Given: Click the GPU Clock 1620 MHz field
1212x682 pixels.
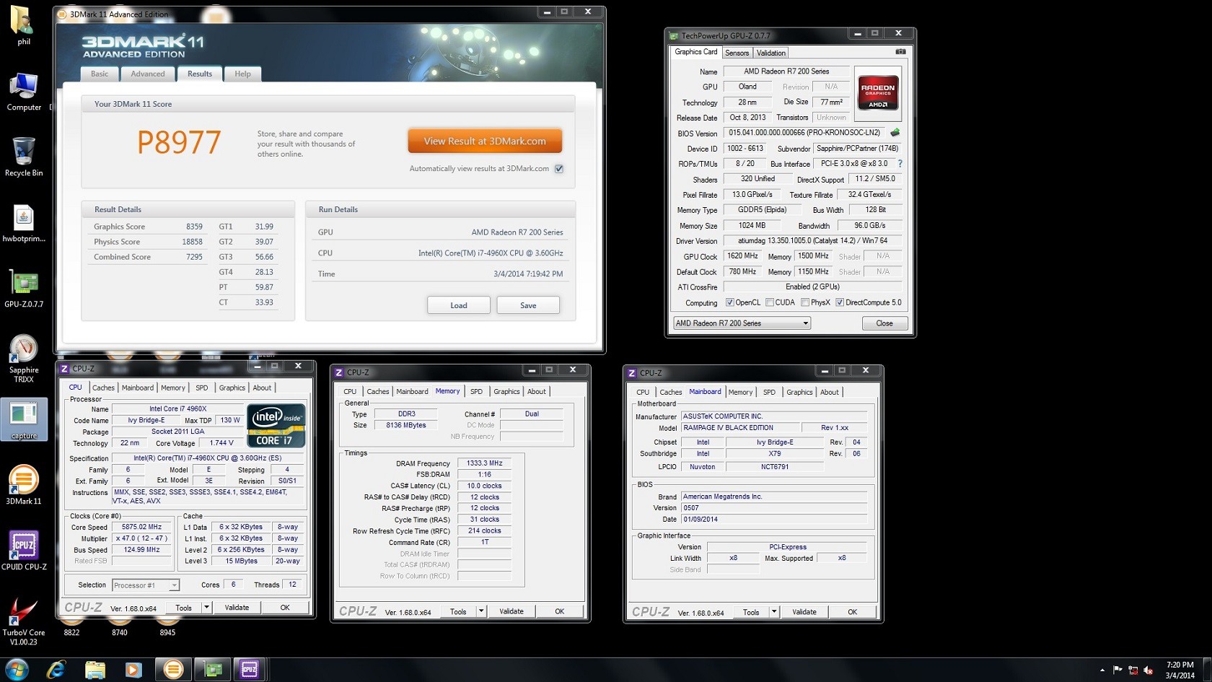Looking at the screenshot, I should point(742,256).
